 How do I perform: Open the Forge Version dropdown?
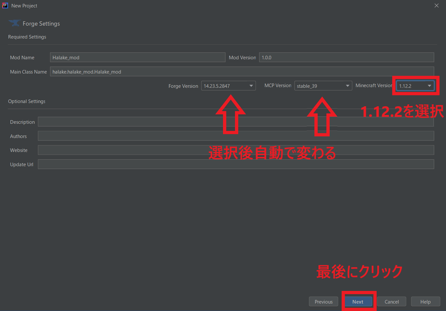pos(229,86)
